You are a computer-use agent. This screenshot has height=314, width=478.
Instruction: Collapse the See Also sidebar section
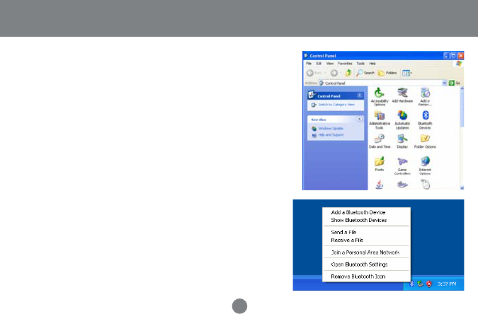pyautogui.click(x=360, y=119)
